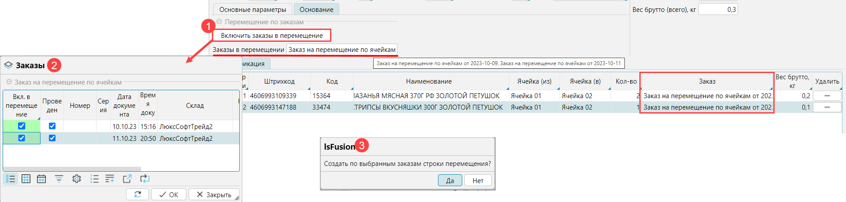Switch to 'Основные параметры' tab
The height and width of the screenshot is (202, 846).
pyautogui.click(x=252, y=9)
